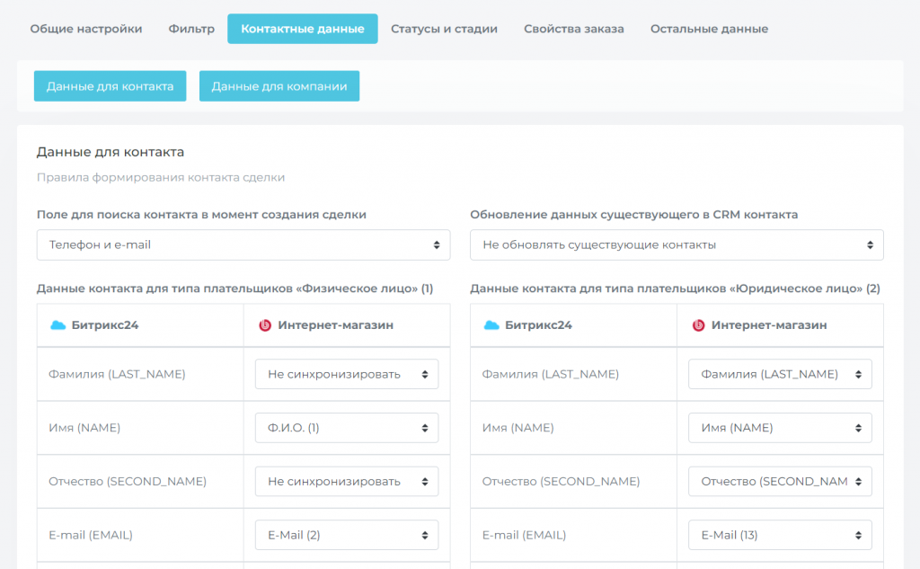Image resolution: width=920 pixels, height=569 pixels.
Task: Click the Данные для компании button
Action: tap(279, 86)
